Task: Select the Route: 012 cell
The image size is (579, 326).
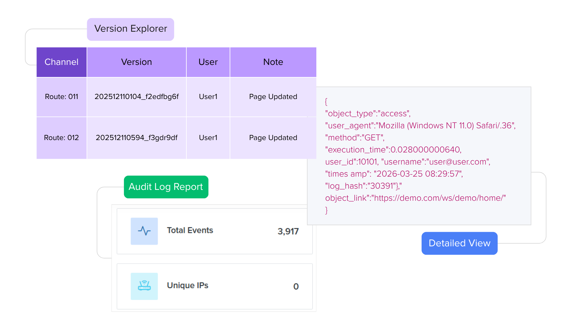Action: [x=62, y=138]
